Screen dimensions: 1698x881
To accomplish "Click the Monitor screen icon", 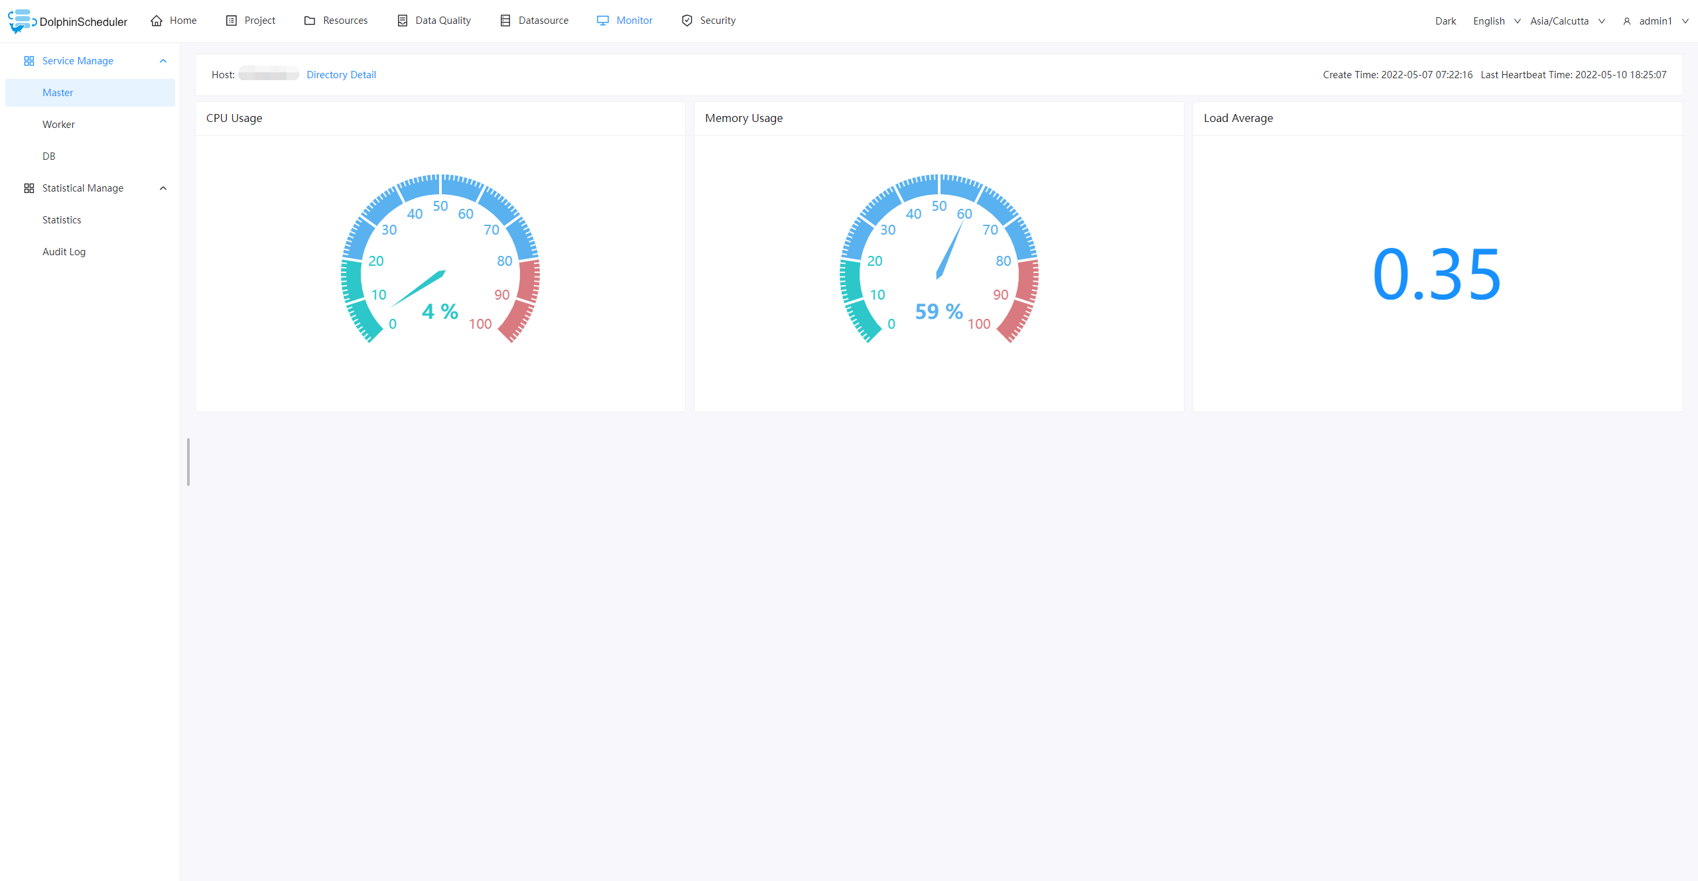I will point(603,21).
